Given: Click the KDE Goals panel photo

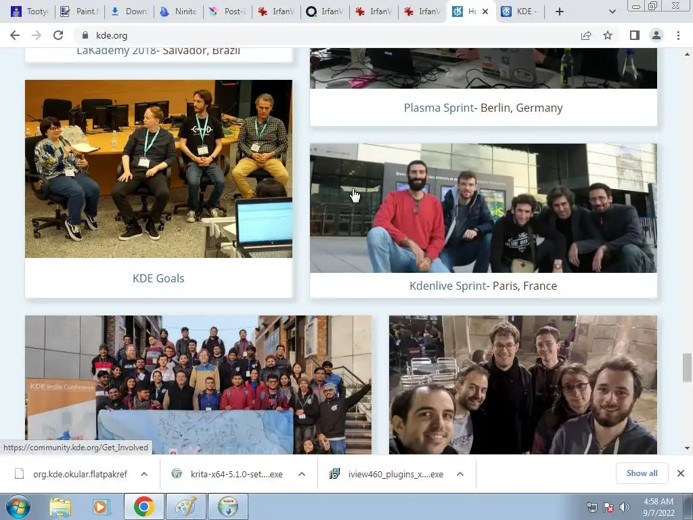Looking at the screenshot, I should 158,169.
